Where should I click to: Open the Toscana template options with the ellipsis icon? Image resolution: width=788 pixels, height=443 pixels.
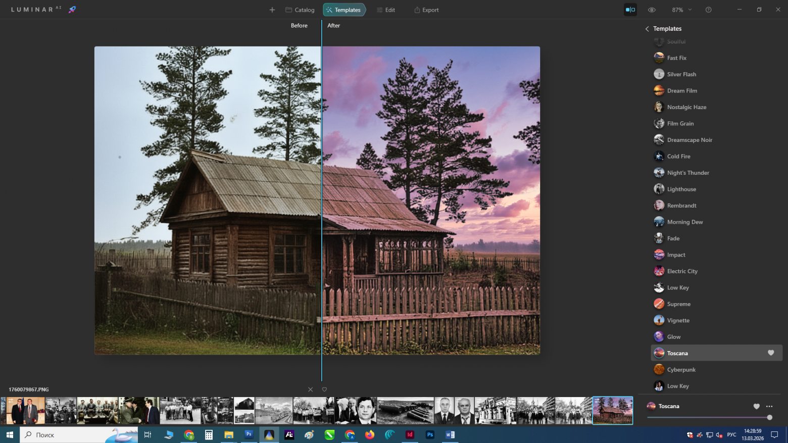click(769, 406)
